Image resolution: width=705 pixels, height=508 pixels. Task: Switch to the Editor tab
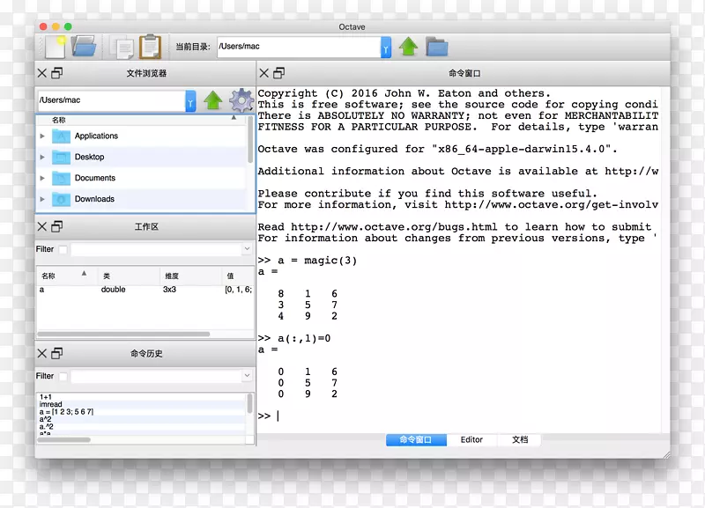472,440
